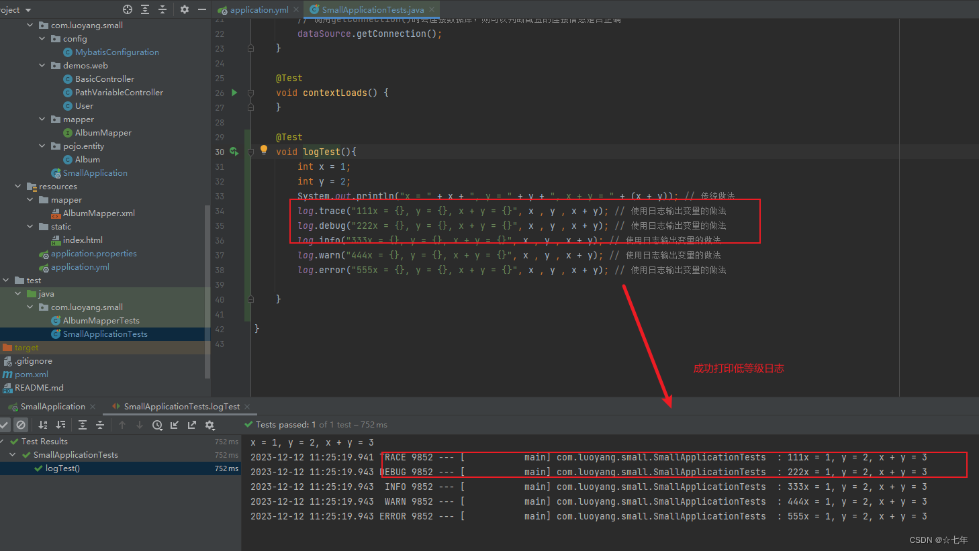Go to previous failed test arrow
Viewport: 979px width, 551px height.
[122, 425]
